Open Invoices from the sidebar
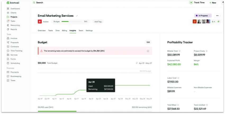 [14, 38]
